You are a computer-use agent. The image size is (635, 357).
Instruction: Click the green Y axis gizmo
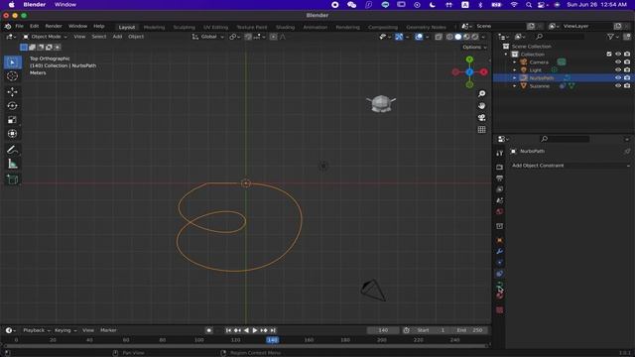(469, 59)
